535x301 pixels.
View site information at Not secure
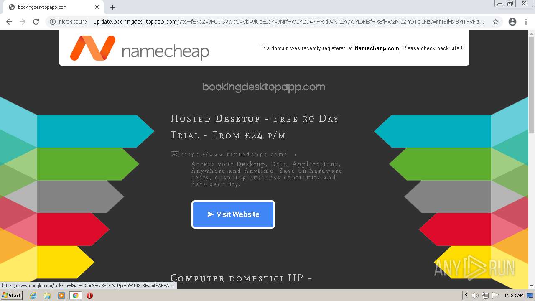(68, 22)
